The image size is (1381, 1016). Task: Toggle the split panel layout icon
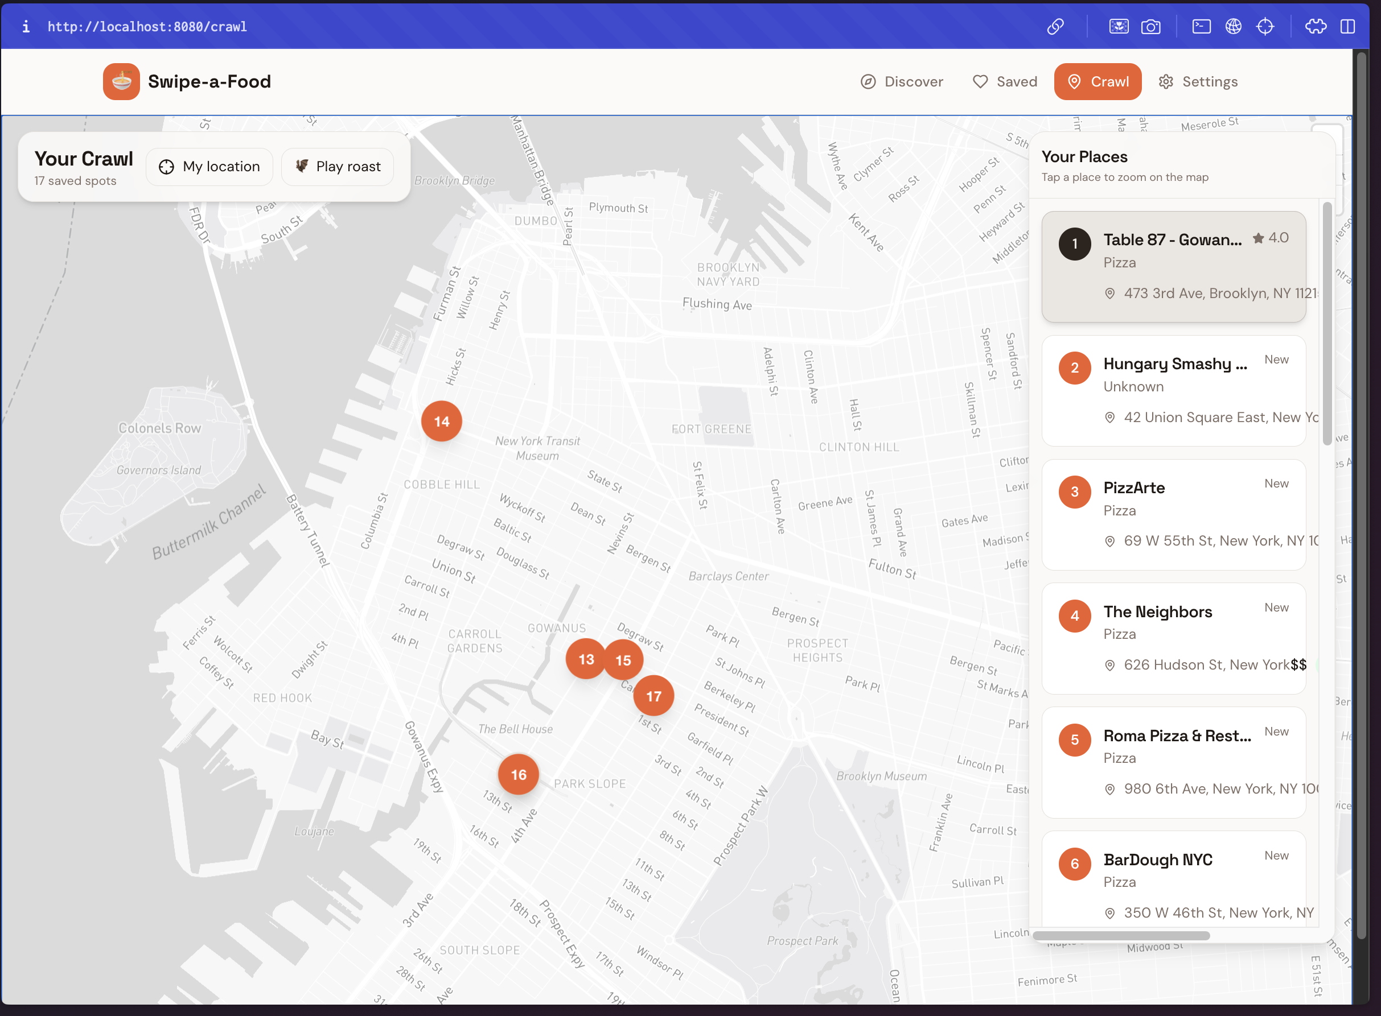(x=1347, y=26)
